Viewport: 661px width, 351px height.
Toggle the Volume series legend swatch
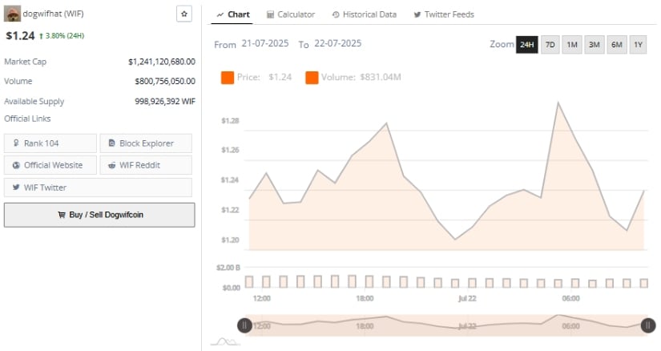tap(312, 78)
